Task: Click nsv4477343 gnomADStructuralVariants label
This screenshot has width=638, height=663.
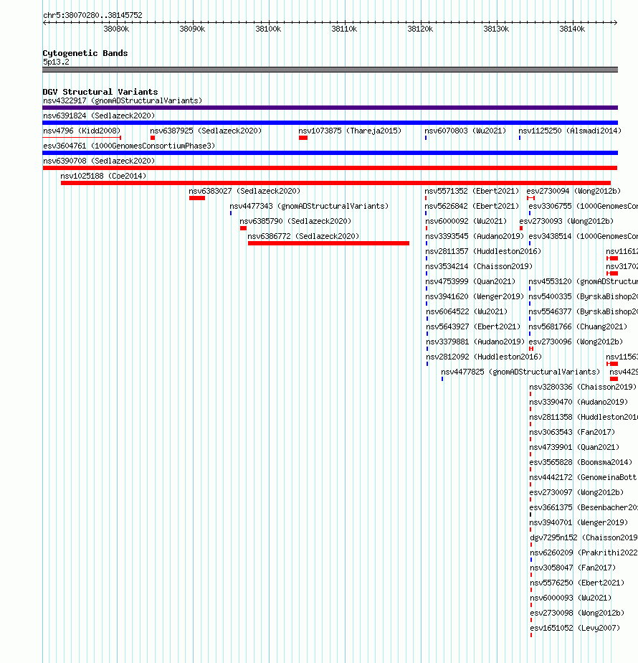Action: [309, 206]
